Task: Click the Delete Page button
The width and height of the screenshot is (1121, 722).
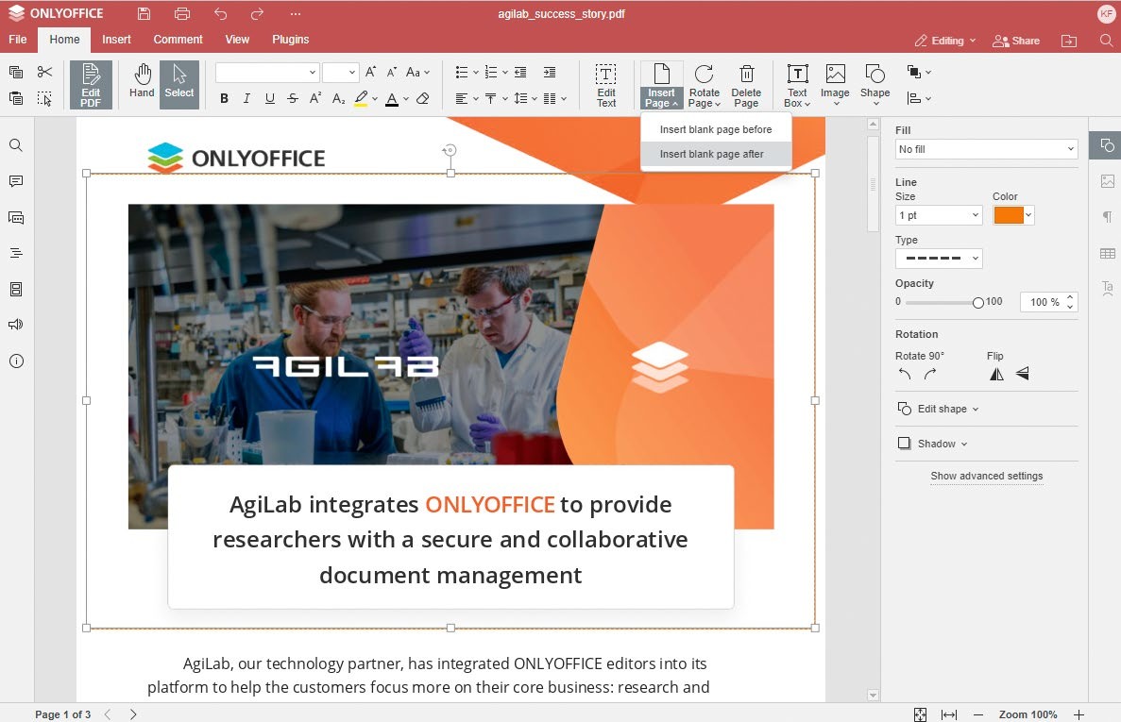Action: [x=746, y=85]
